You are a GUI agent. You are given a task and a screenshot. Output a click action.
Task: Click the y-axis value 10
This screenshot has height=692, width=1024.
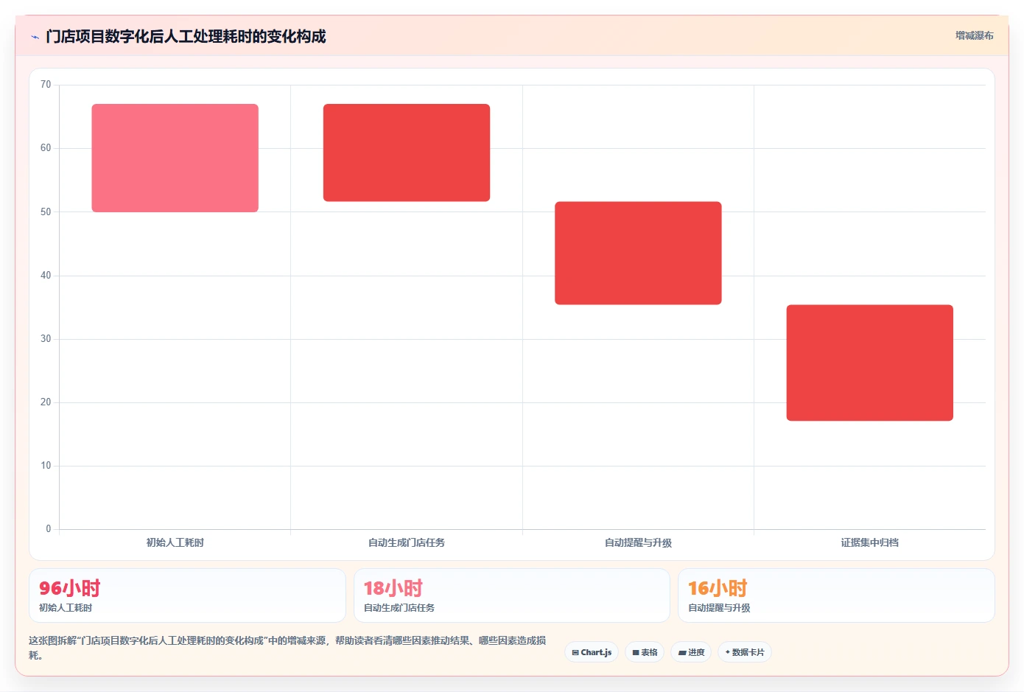tap(46, 466)
